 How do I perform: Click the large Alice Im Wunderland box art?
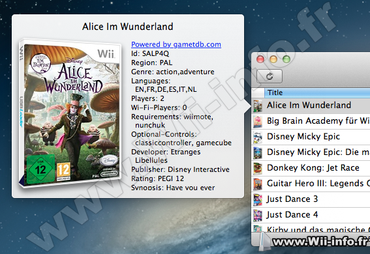pos(70,113)
